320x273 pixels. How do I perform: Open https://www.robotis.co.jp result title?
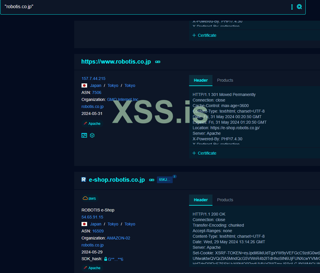pyautogui.click(x=116, y=62)
